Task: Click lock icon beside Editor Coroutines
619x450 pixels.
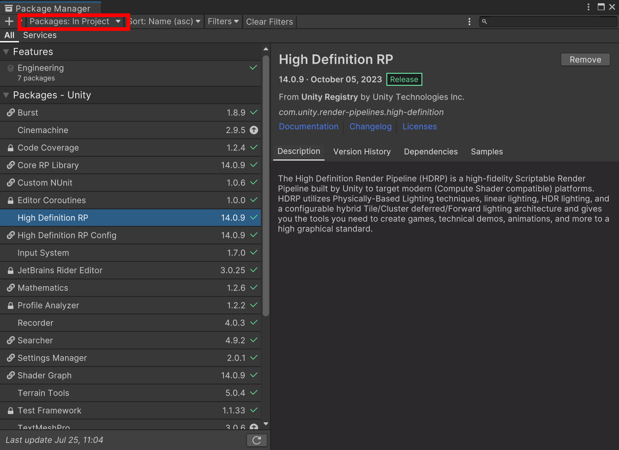Action: coord(11,201)
